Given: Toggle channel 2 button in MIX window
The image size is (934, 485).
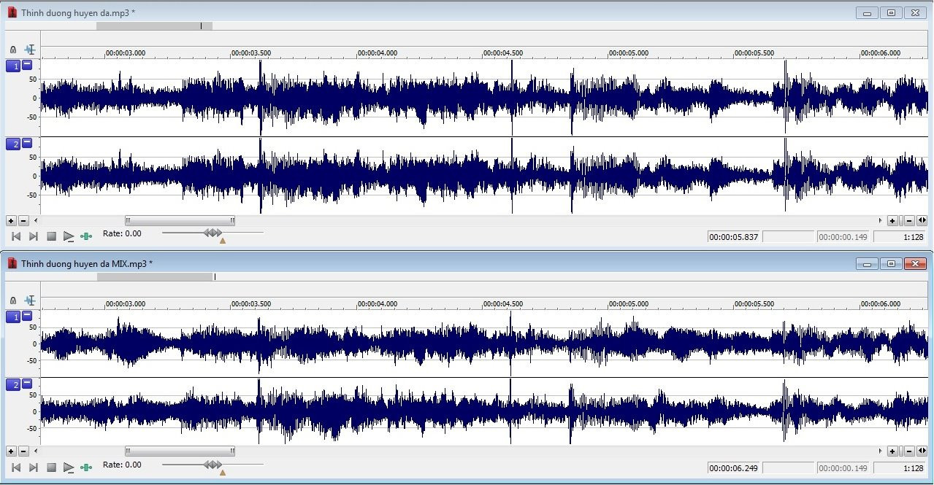Looking at the screenshot, I should click(13, 384).
